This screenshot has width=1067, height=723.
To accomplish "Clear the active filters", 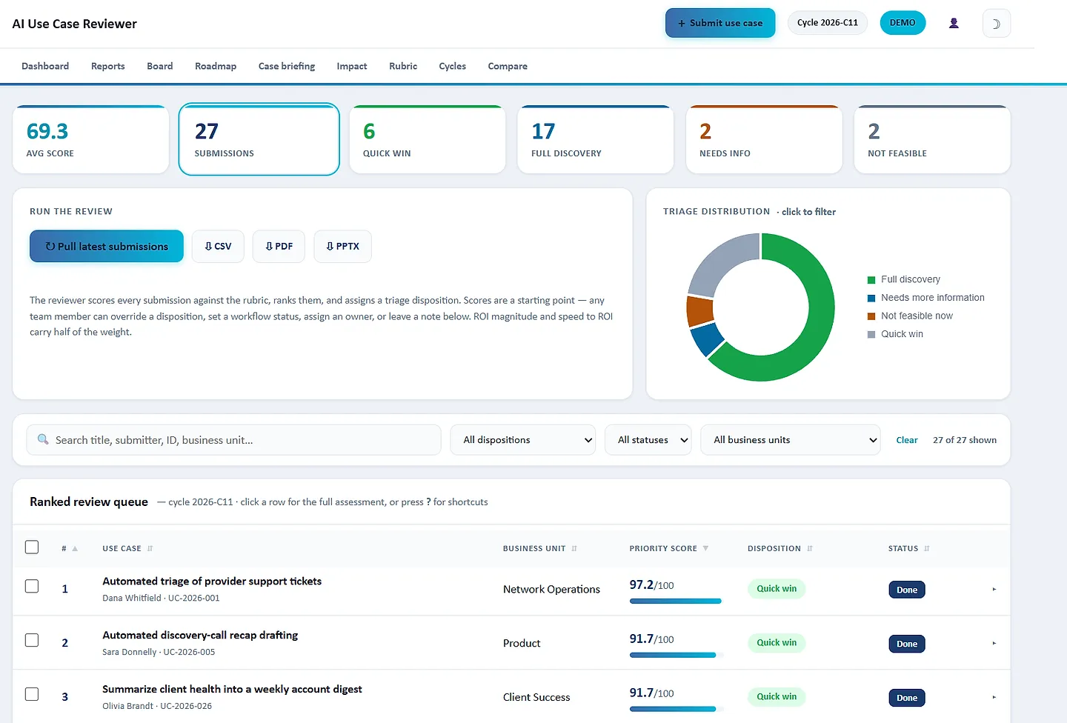I will tap(907, 440).
